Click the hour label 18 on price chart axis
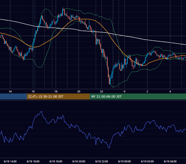Viewport: 186px width, 164px height. click(x=56, y=92)
